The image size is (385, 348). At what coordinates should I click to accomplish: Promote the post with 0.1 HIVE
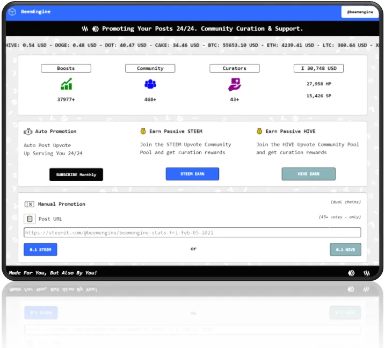pos(345,250)
